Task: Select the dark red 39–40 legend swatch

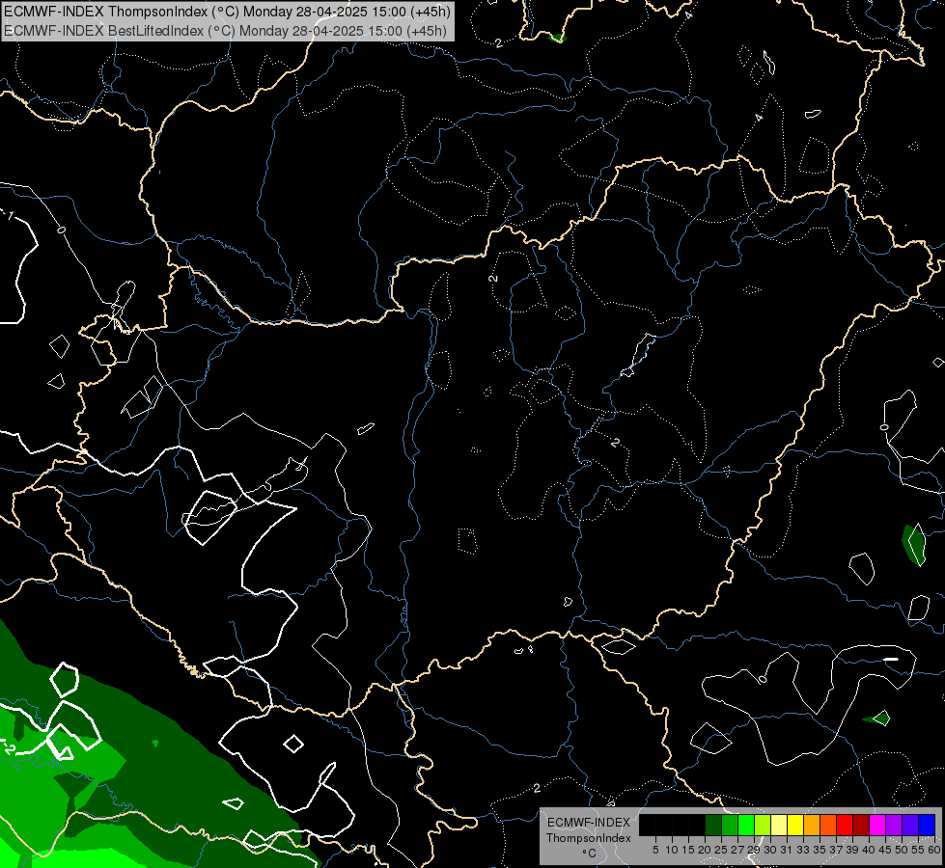Action: (x=861, y=825)
